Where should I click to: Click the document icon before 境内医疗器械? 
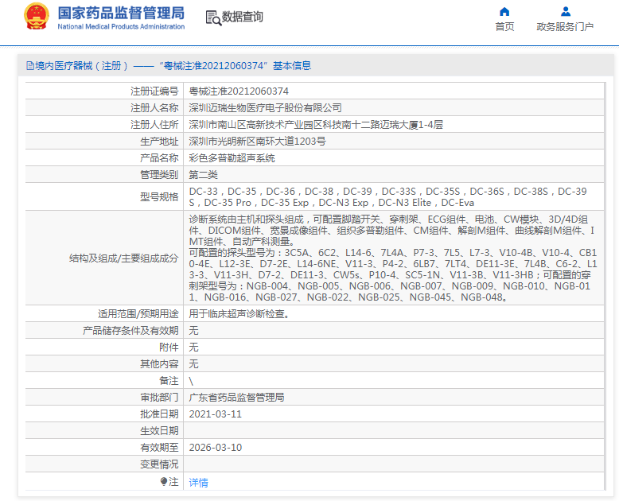pos(29,66)
